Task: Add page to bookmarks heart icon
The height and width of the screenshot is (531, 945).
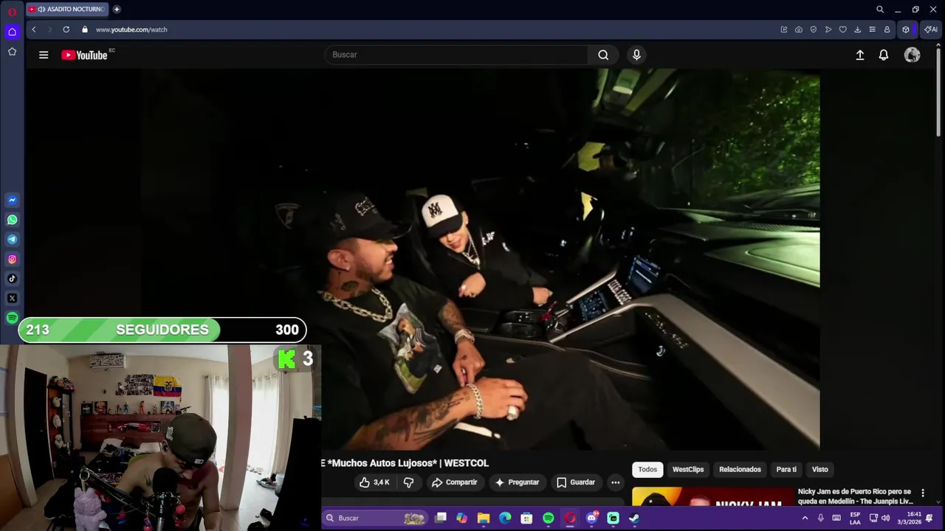Action: tap(842, 29)
